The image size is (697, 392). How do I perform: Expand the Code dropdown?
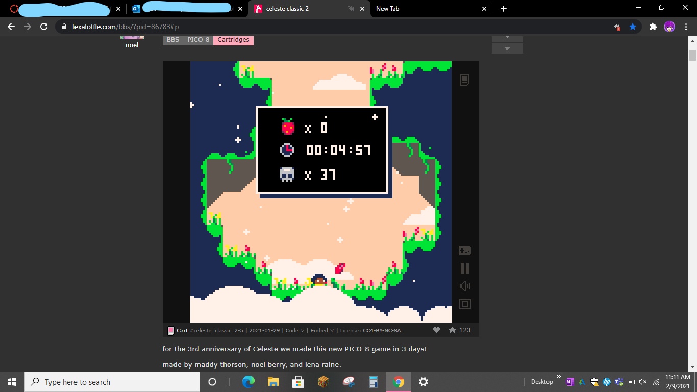point(295,330)
